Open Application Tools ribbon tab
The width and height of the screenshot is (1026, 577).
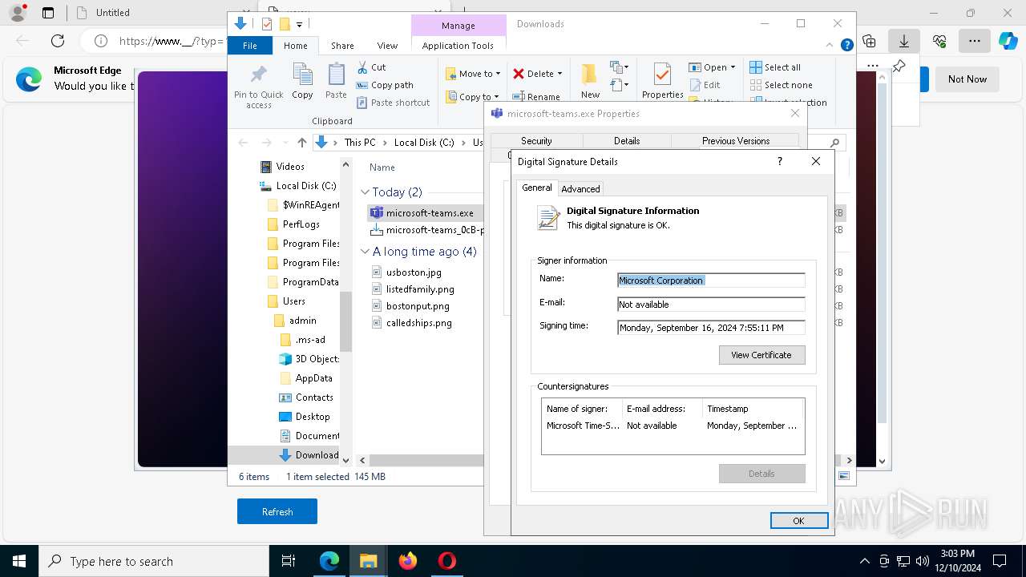coord(458,46)
